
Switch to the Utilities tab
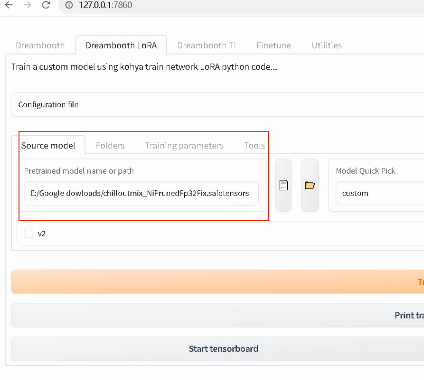click(327, 45)
